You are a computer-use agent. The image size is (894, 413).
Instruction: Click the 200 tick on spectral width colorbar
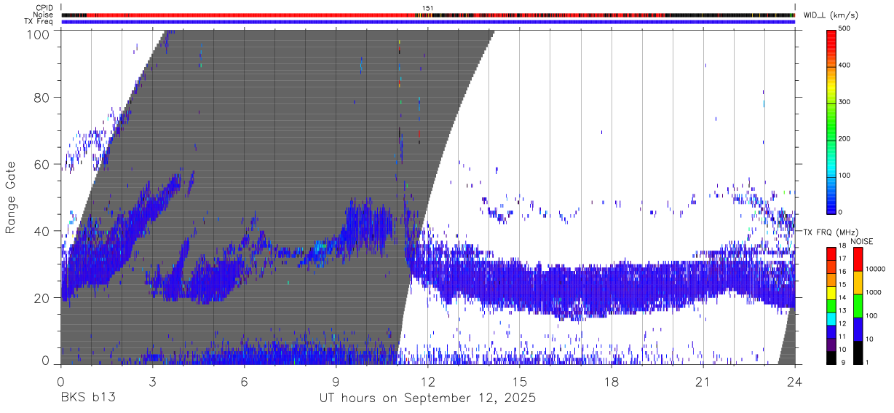(x=844, y=138)
